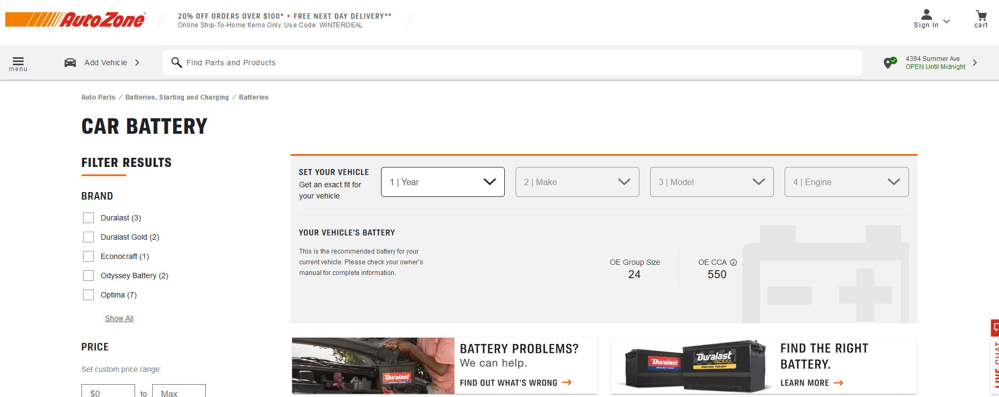
Task: Click the AutoZone logo
Action: pyautogui.click(x=76, y=20)
